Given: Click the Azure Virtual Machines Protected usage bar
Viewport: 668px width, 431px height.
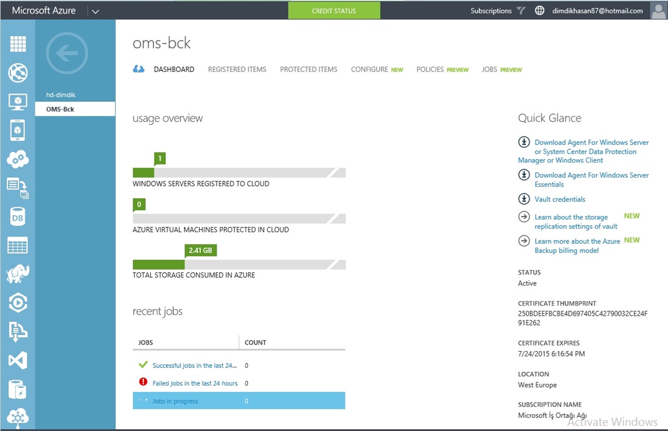Looking at the screenshot, I should [239, 219].
